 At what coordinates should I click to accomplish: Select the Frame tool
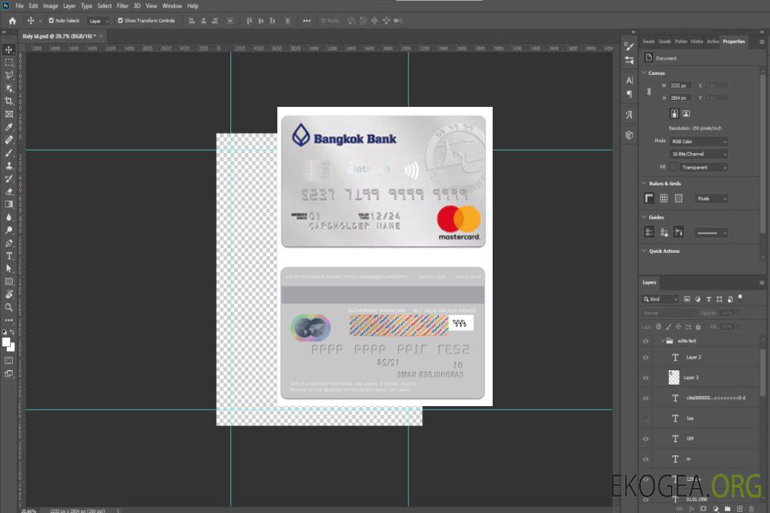[9, 114]
